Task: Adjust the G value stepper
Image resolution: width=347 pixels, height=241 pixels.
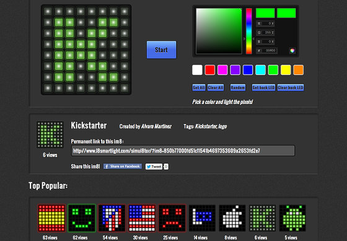Action: click(x=273, y=33)
